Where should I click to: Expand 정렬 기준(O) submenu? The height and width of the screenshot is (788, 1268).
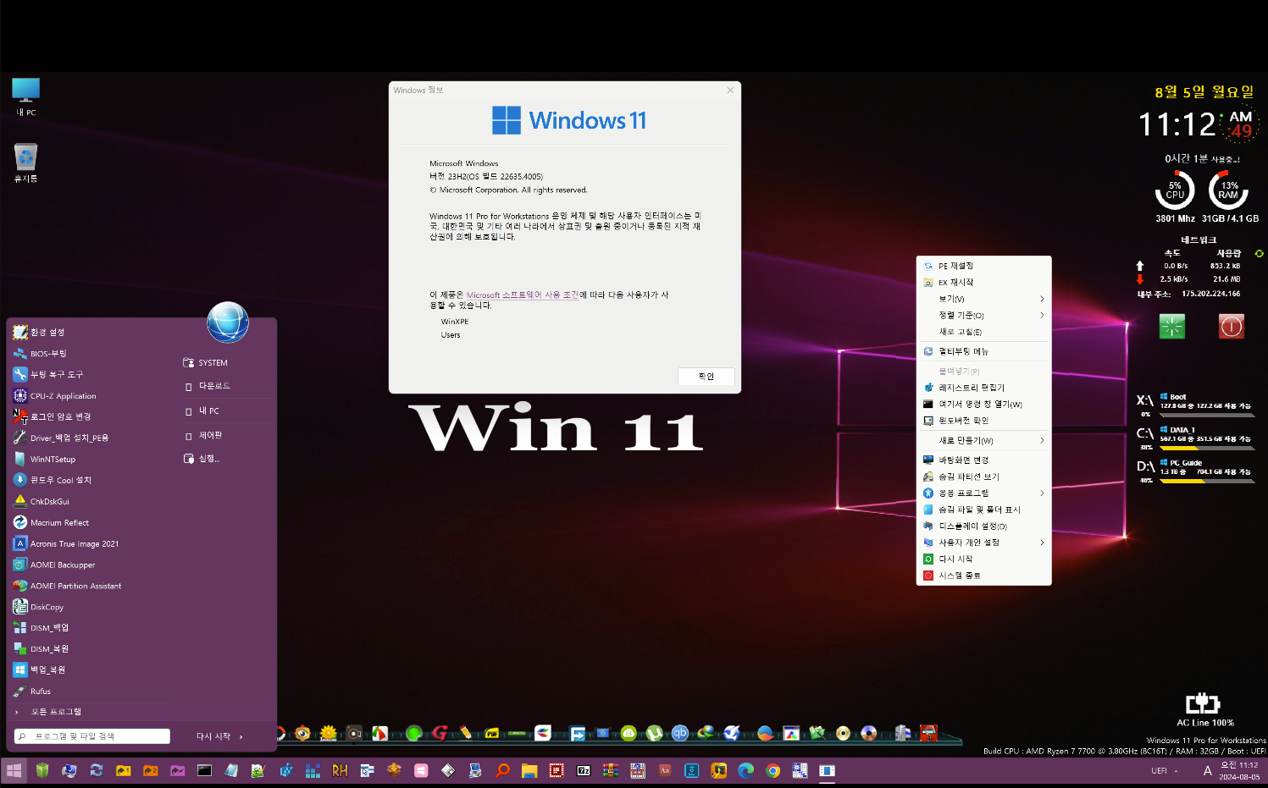tap(1042, 315)
